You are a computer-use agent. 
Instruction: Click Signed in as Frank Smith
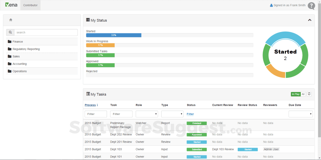point(290,5)
